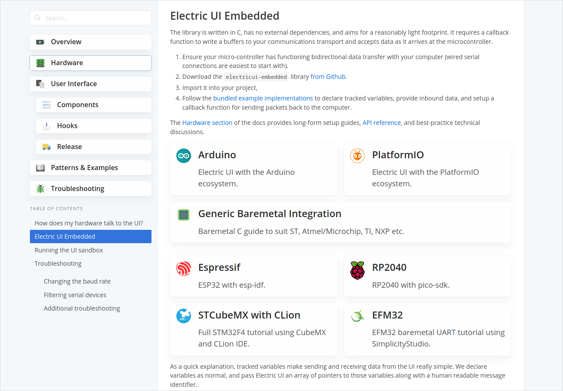Click 'Full STM32F4 tutorial using CubeMX' text

(262, 338)
